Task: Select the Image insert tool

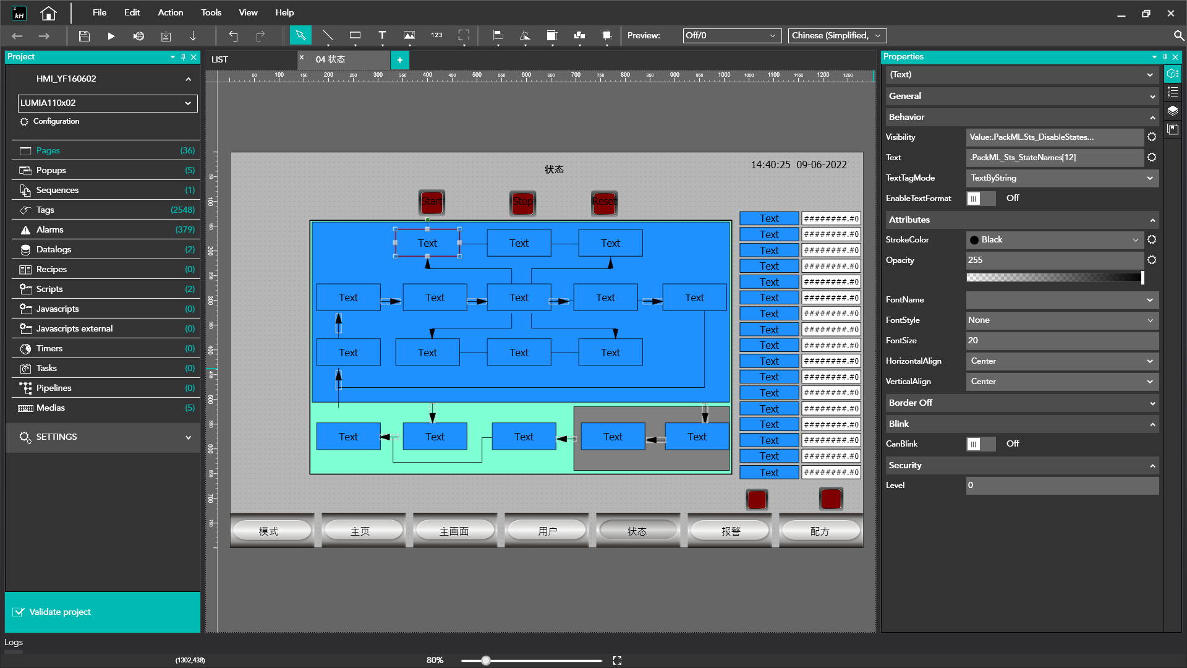Action: tap(409, 36)
